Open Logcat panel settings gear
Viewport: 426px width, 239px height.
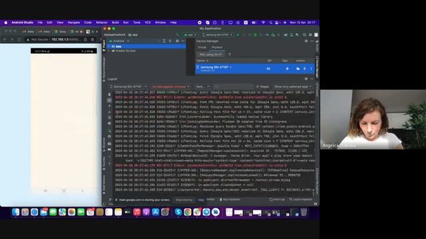pyautogui.click(x=306, y=79)
